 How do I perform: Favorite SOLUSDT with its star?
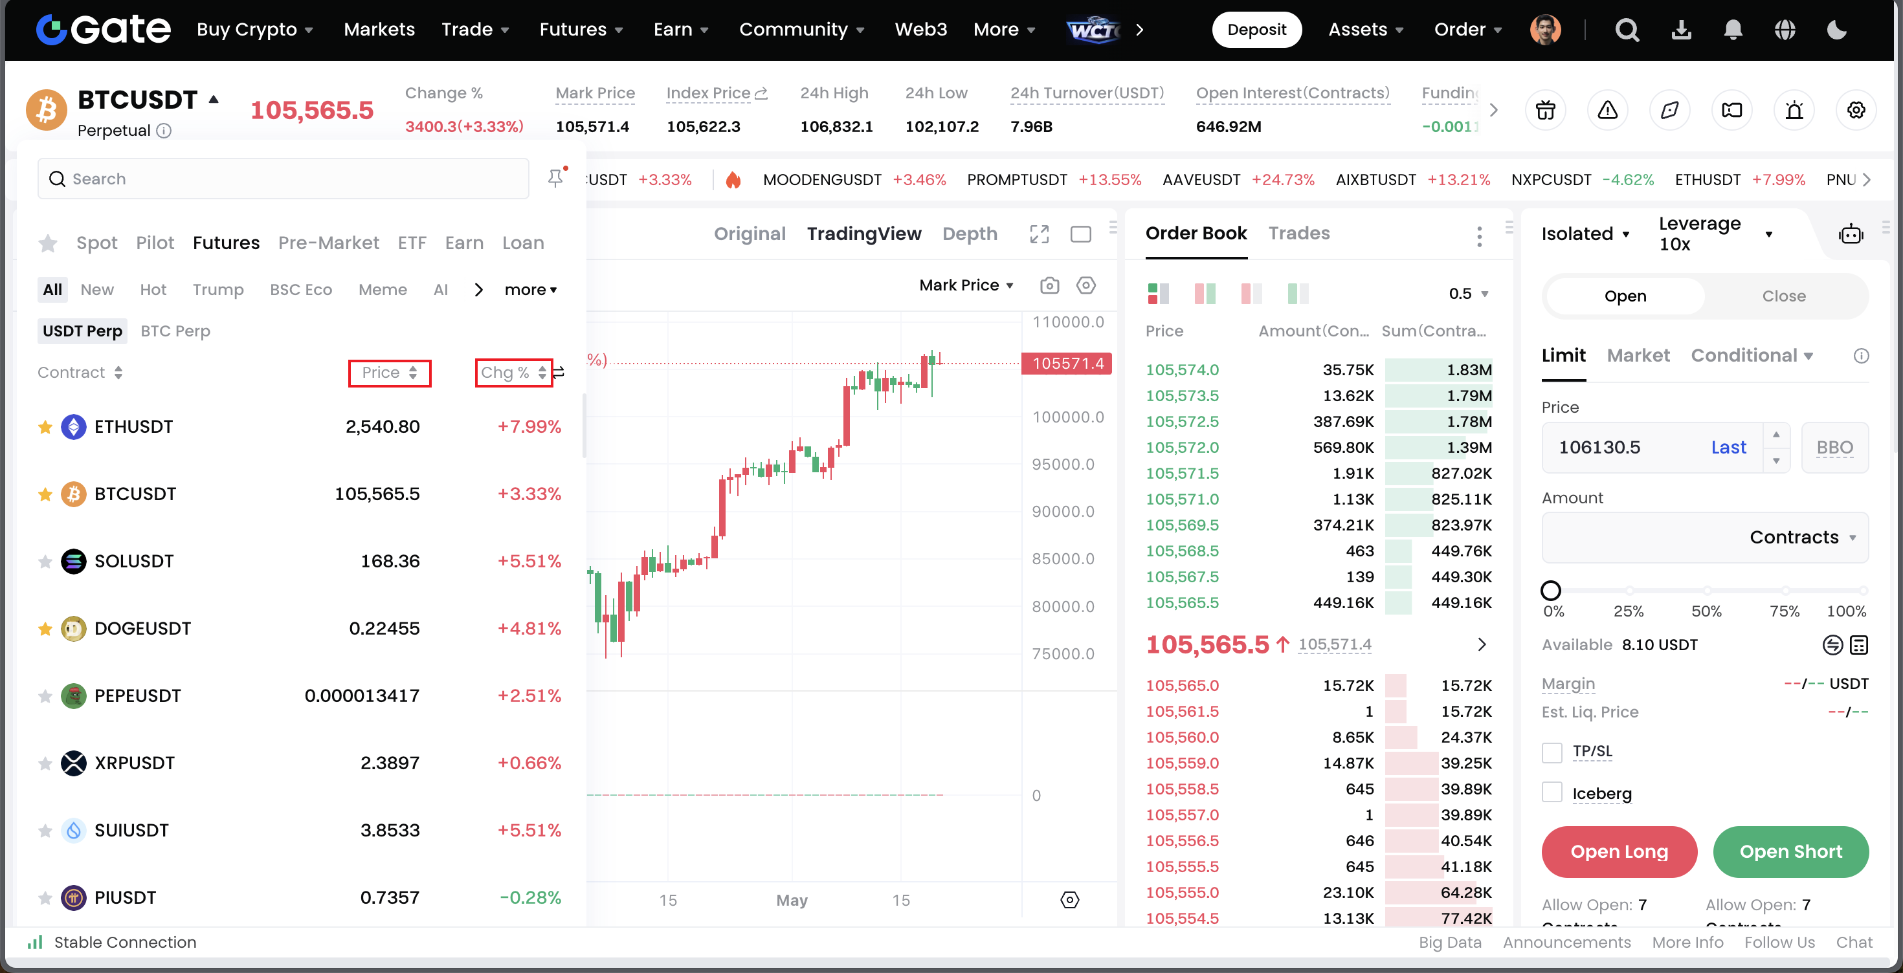tap(45, 562)
